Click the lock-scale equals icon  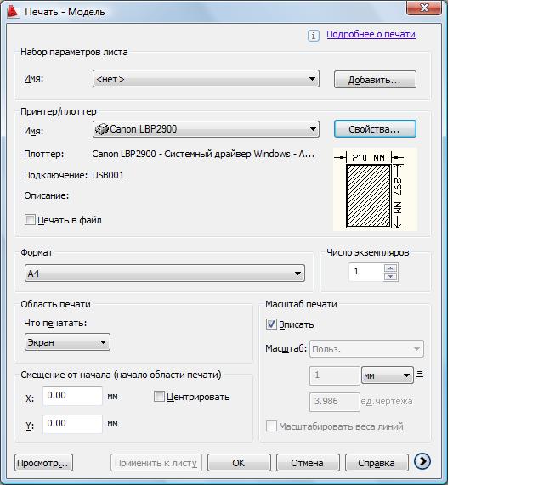click(420, 374)
